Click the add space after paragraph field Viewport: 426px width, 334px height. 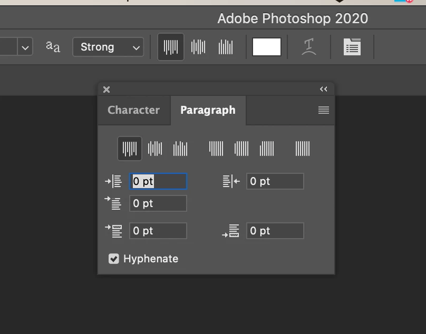[275, 231]
